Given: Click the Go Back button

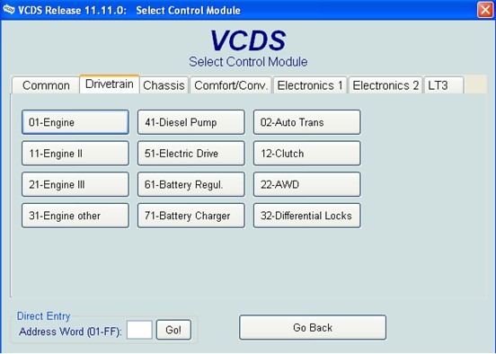Looking at the screenshot, I should pos(313,327).
